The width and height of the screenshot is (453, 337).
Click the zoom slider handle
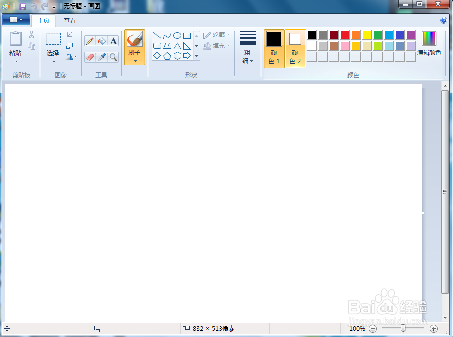(403, 328)
